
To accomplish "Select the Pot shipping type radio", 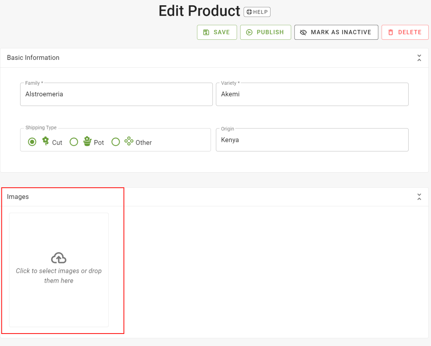I will tap(74, 142).
